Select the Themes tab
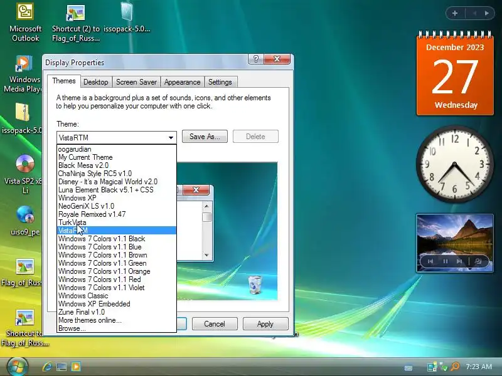 (64, 81)
